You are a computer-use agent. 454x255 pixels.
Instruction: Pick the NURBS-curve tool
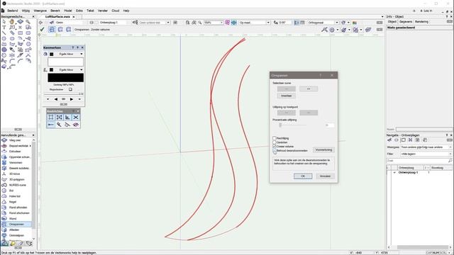point(16,185)
